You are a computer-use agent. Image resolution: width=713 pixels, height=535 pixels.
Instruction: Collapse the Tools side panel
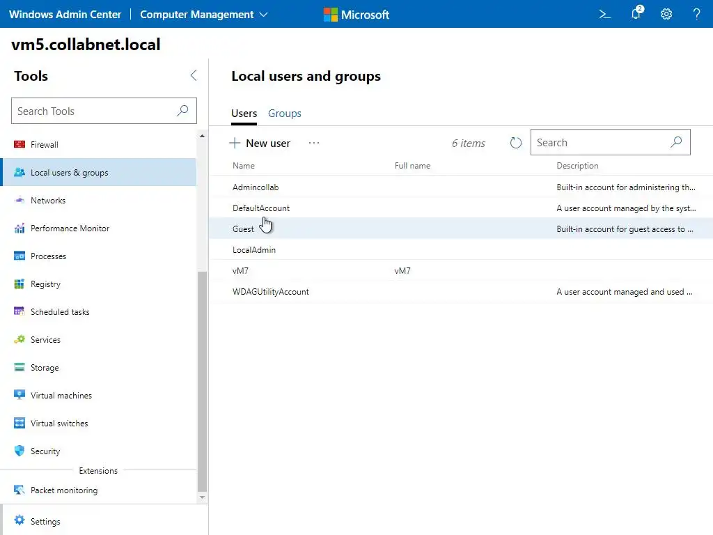tap(194, 76)
